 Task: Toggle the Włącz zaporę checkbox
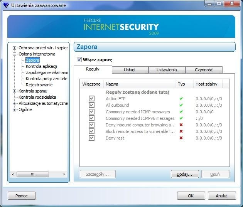[79, 60]
